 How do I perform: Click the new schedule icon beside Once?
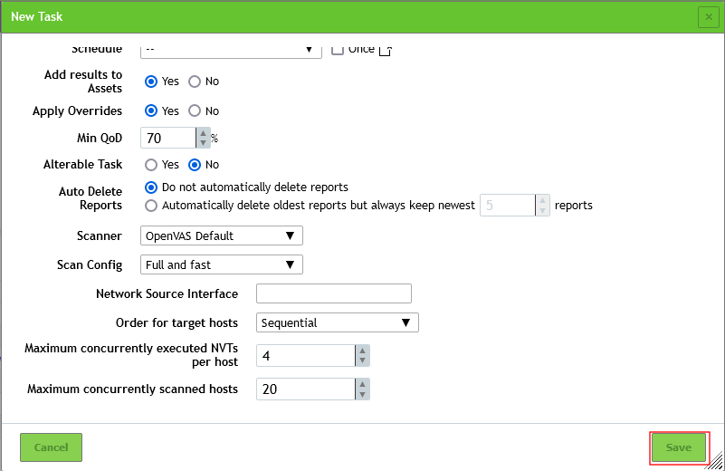click(x=385, y=50)
